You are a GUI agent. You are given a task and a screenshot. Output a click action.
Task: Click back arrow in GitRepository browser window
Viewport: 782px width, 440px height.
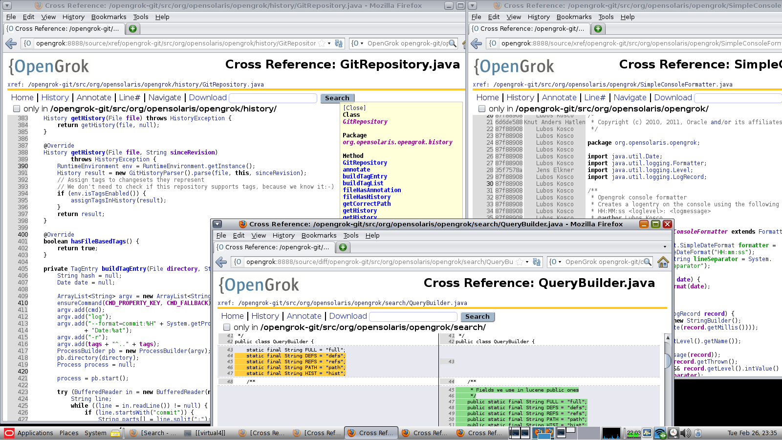tap(11, 44)
